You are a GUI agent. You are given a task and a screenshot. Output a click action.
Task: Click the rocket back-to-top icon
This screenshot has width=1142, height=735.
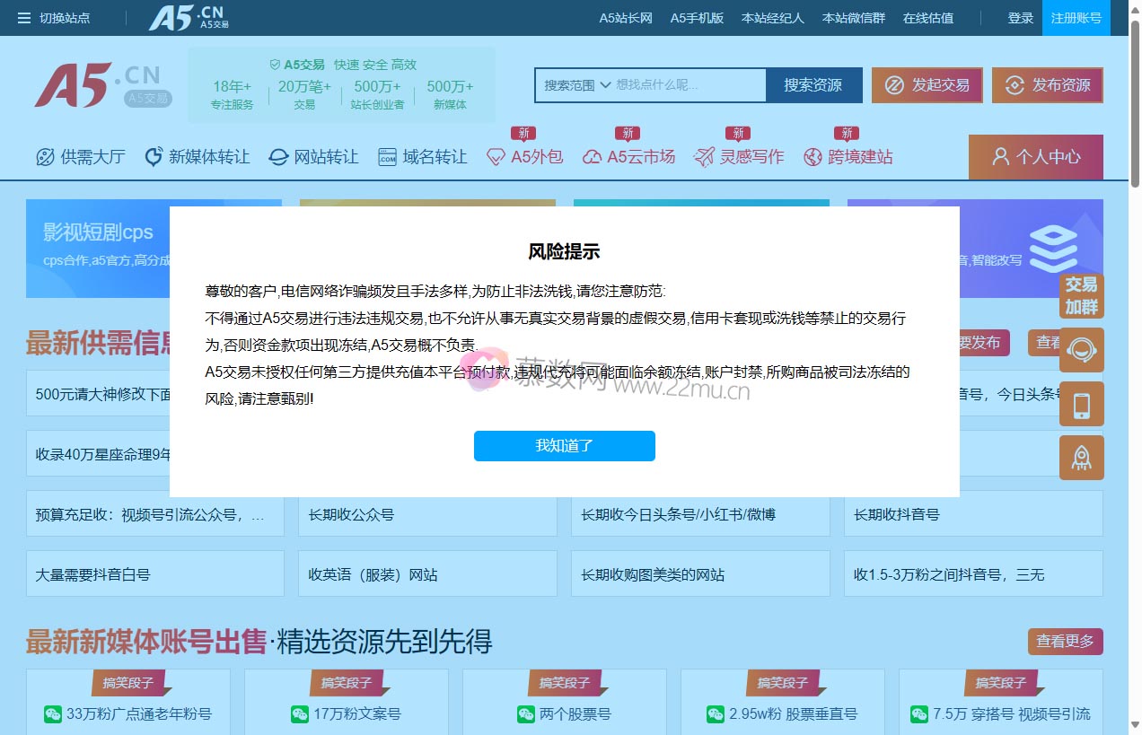1081,458
